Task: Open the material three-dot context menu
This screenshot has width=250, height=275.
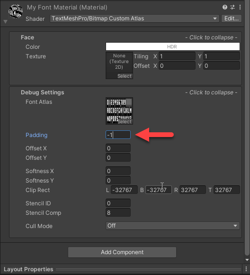Action: (x=240, y=7)
